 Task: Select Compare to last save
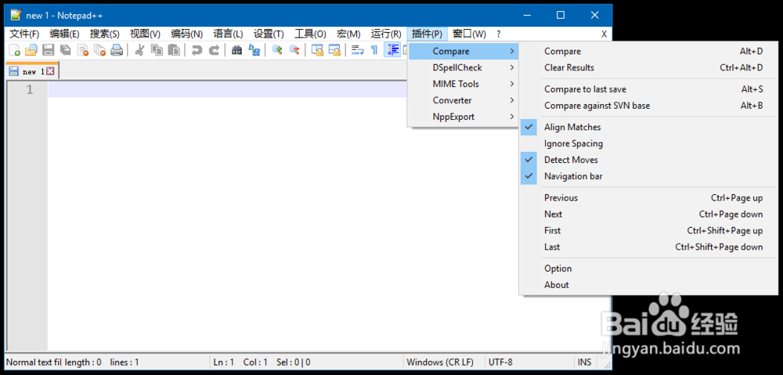tap(649, 89)
